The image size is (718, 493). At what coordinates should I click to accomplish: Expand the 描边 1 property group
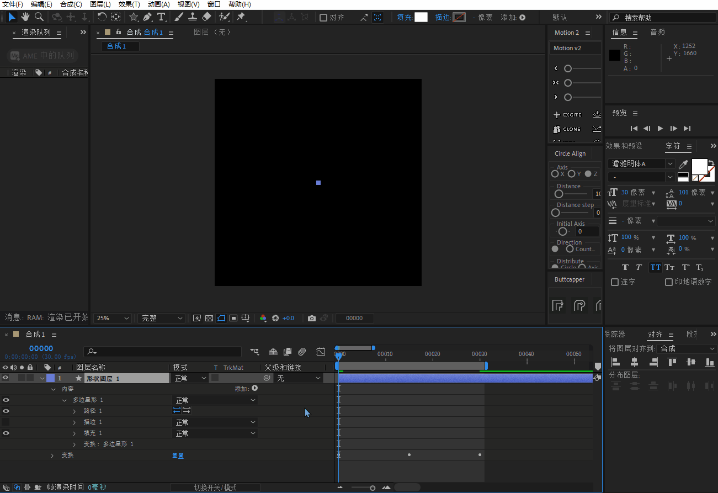[x=75, y=422]
